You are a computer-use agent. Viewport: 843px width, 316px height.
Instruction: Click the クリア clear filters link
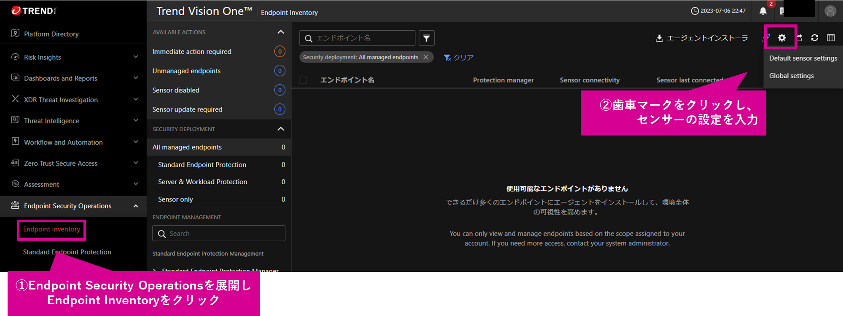pos(459,57)
